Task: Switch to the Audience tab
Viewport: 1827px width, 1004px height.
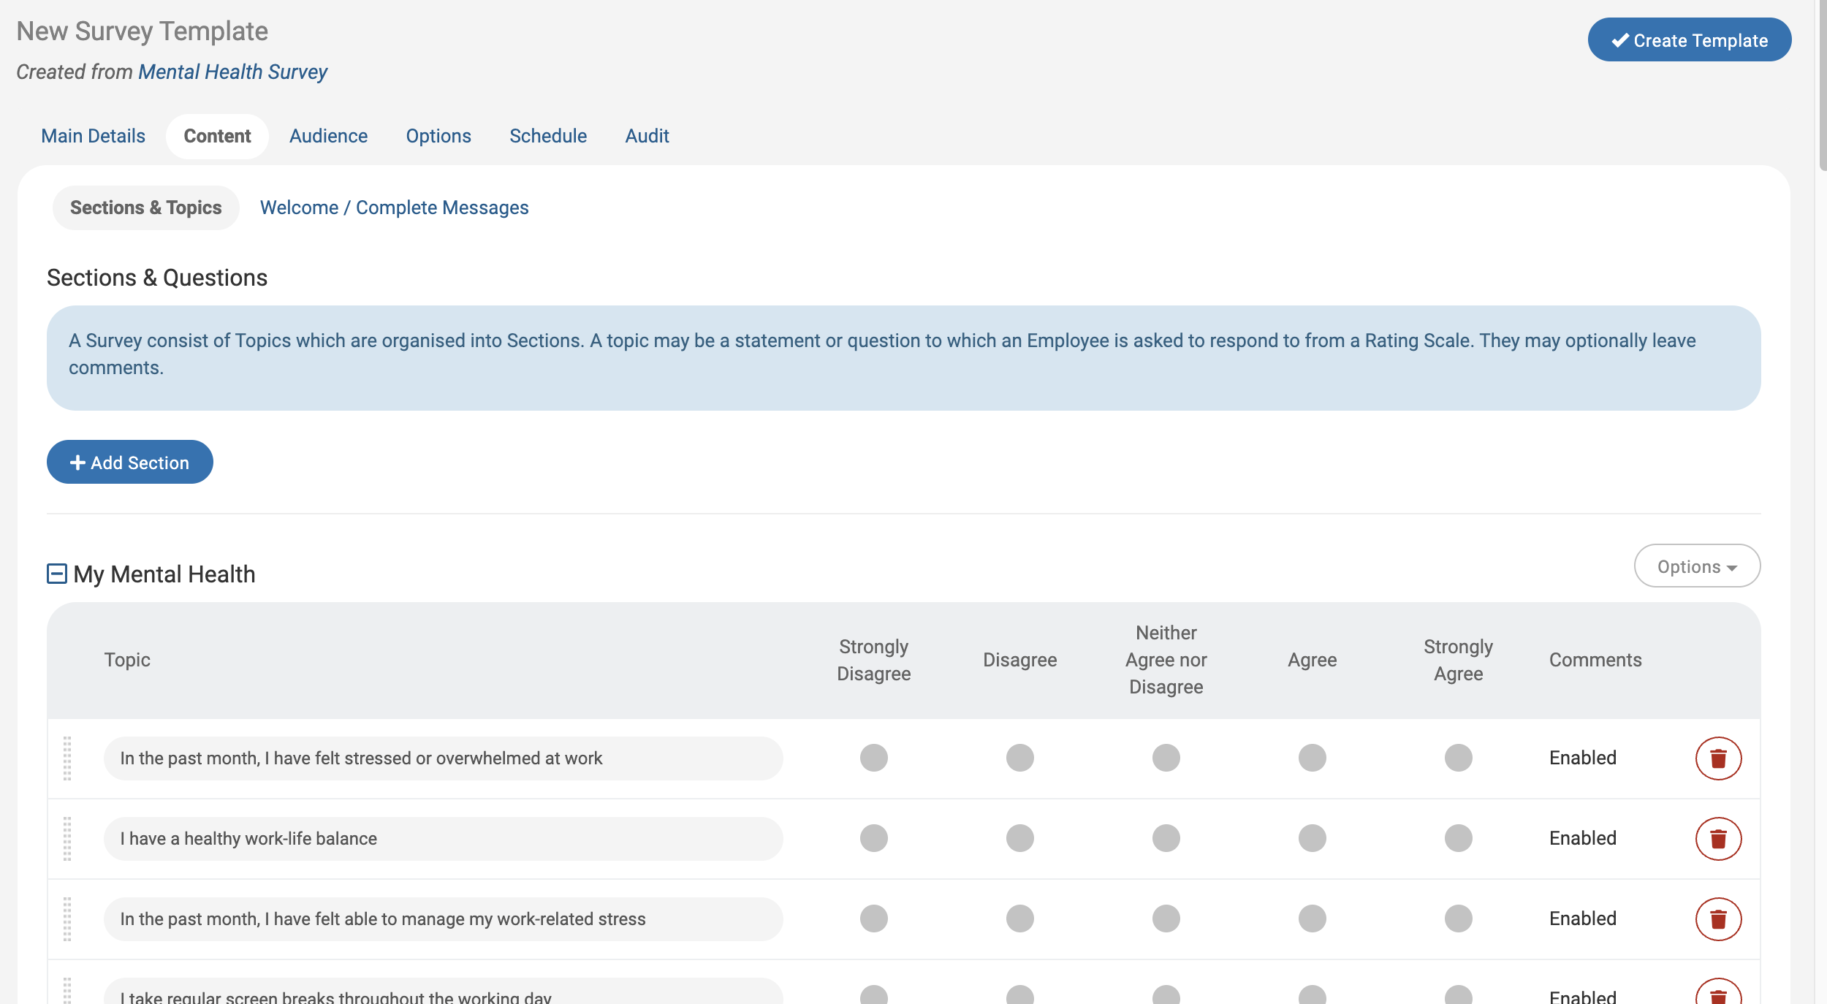Action: (328, 136)
